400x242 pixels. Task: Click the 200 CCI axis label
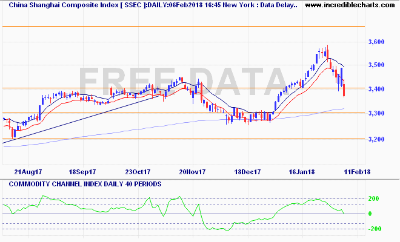[374, 198]
